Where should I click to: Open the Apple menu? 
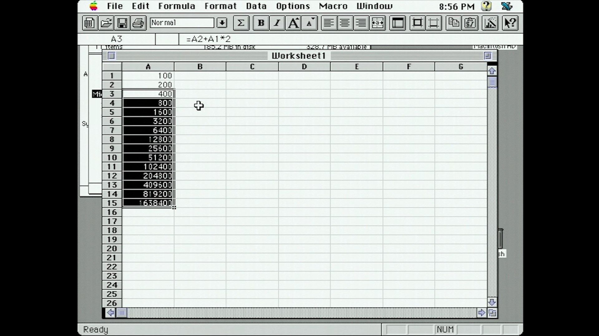[93, 6]
